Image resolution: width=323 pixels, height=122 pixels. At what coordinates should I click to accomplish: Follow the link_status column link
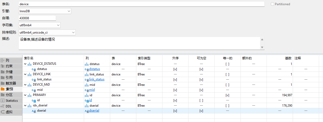97,79
